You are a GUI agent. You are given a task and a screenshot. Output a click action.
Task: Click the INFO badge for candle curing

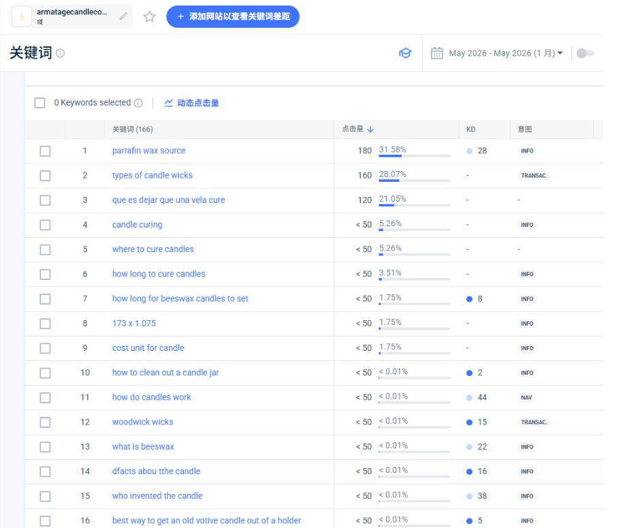click(x=527, y=225)
